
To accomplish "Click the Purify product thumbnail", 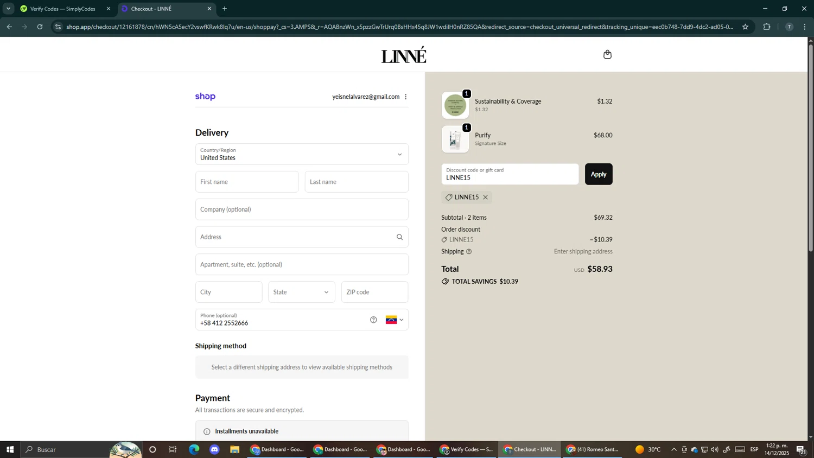I will [x=455, y=139].
